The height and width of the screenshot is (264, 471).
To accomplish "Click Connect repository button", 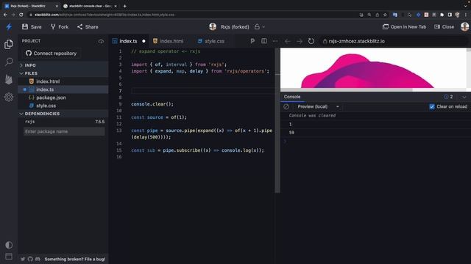I will [x=51, y=54].
